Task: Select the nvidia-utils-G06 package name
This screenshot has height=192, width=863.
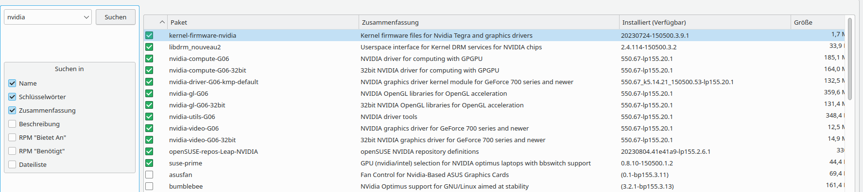Action: pyautogui.click(x=192, y=117)
